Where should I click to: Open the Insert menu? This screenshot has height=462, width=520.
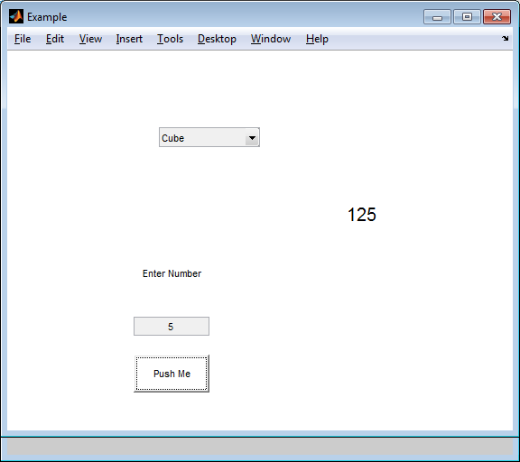(x=129, y=39)
